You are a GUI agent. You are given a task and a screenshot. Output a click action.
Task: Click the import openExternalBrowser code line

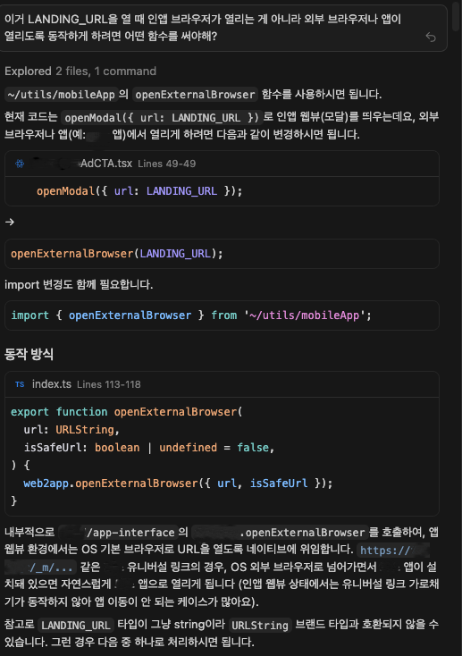point(191,315)
